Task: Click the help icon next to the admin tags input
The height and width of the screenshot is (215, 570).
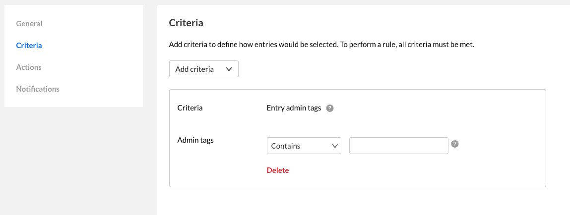Action: [455, 144]
